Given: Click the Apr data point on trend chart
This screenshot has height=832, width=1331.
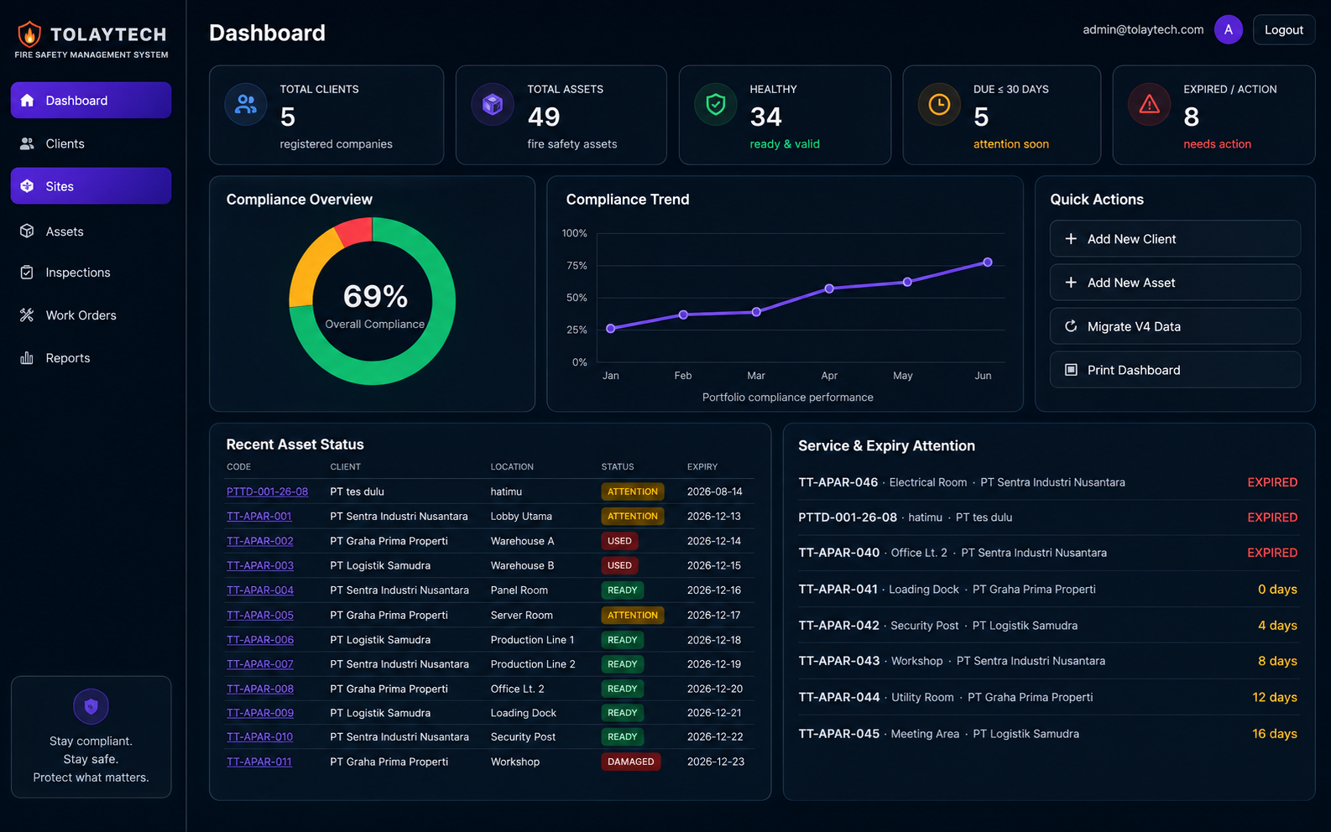Looking at the screenshot, I should click(829, 289).
